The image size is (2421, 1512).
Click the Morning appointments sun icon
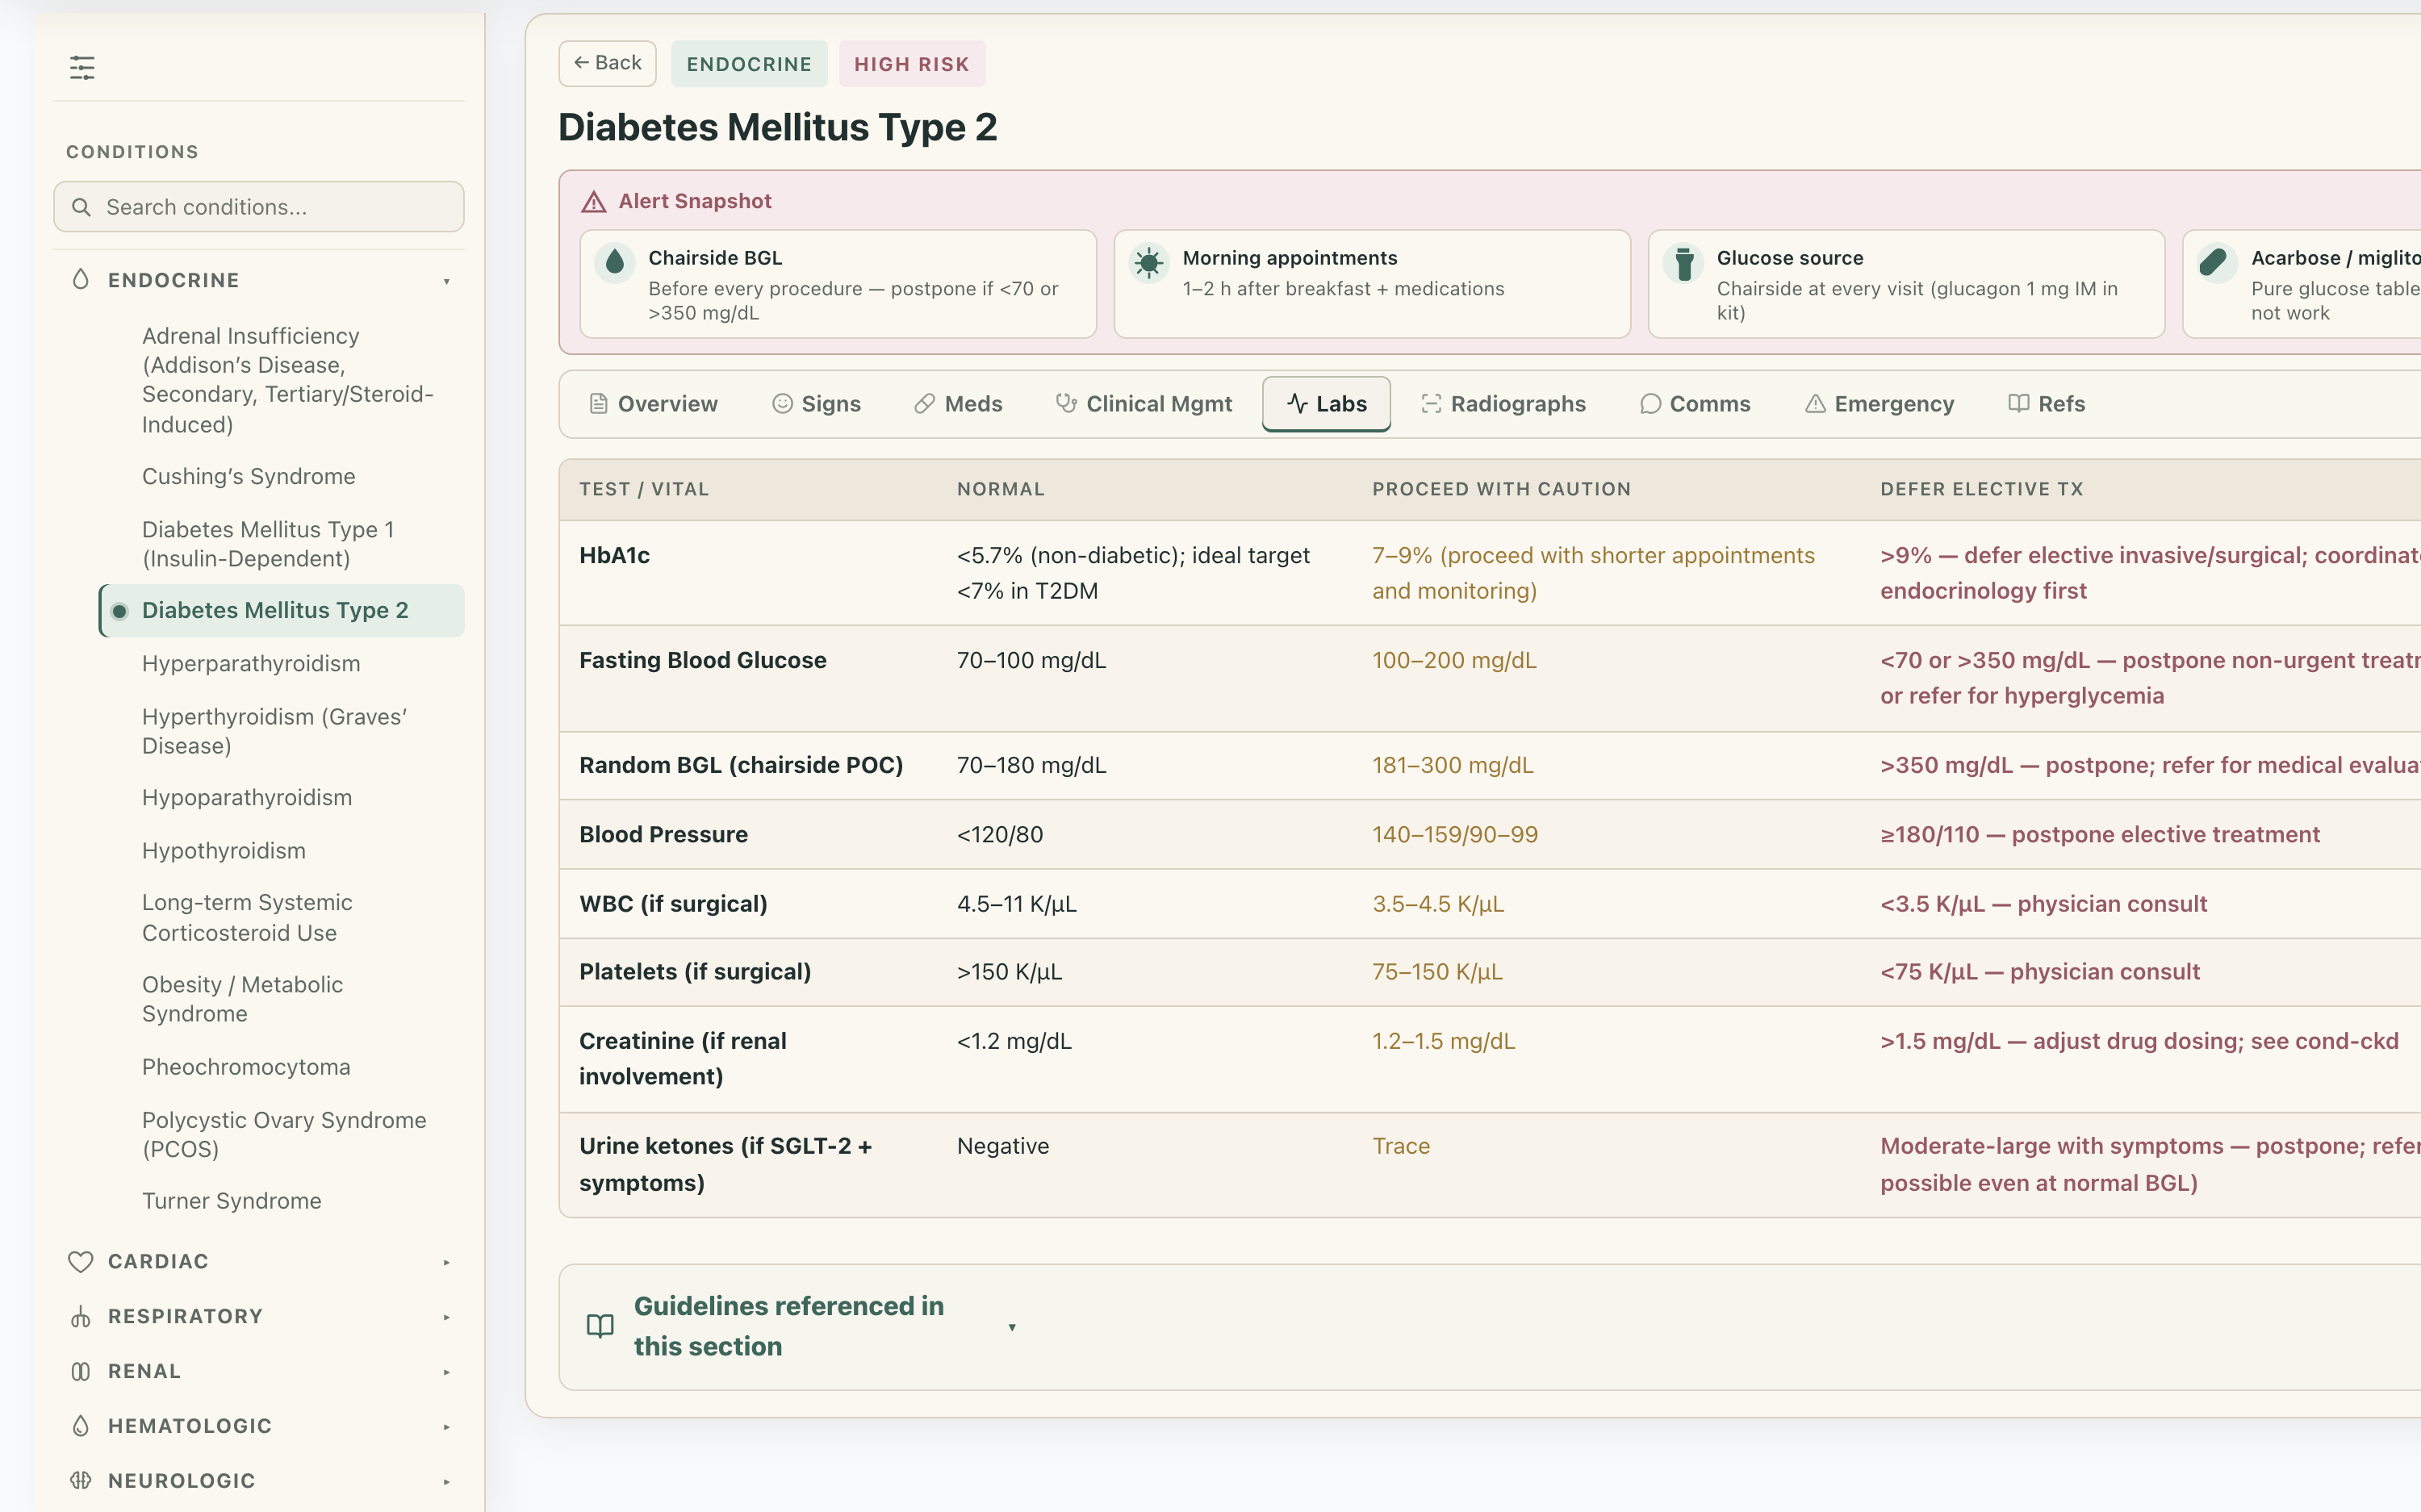click(x=1149, y=262)
